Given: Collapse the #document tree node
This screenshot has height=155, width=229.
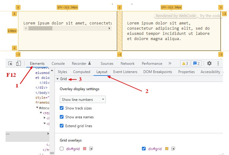Looking at the screenshot, I should 37,108.
